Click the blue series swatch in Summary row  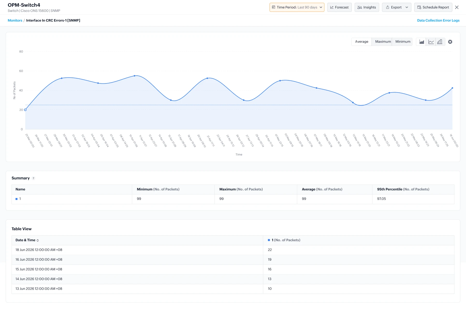pyautogui.click(x=17, y=199)
